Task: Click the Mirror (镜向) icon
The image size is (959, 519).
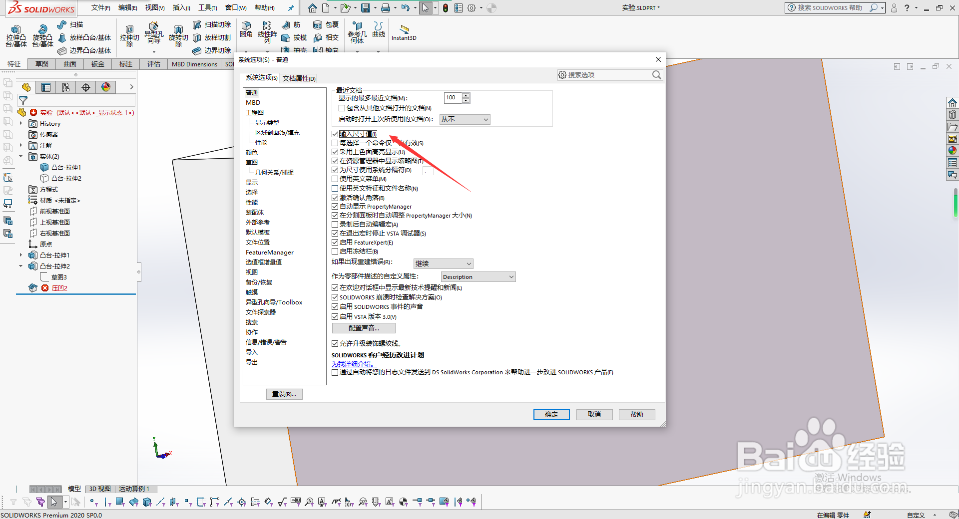Action: pyautogui.click(x=318, y=50)
